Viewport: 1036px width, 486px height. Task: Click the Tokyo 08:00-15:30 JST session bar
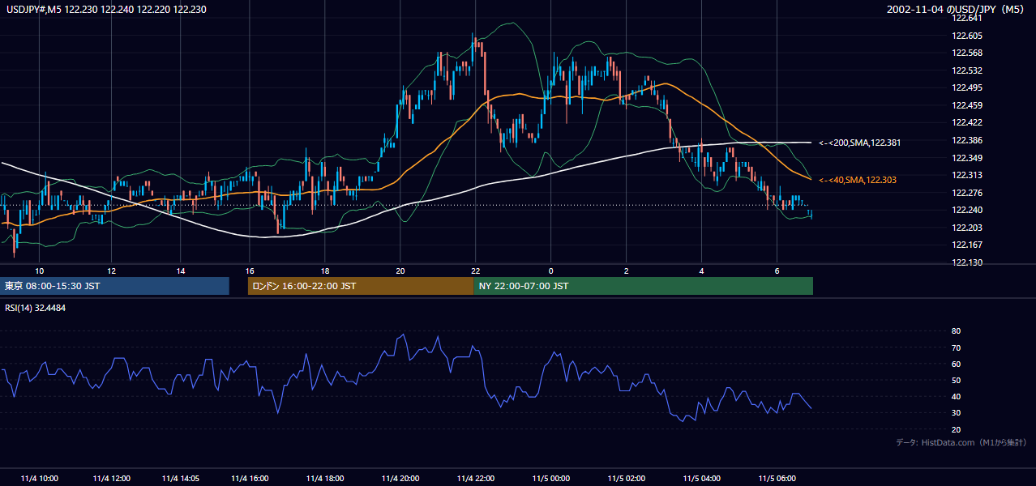click(115, 286)
